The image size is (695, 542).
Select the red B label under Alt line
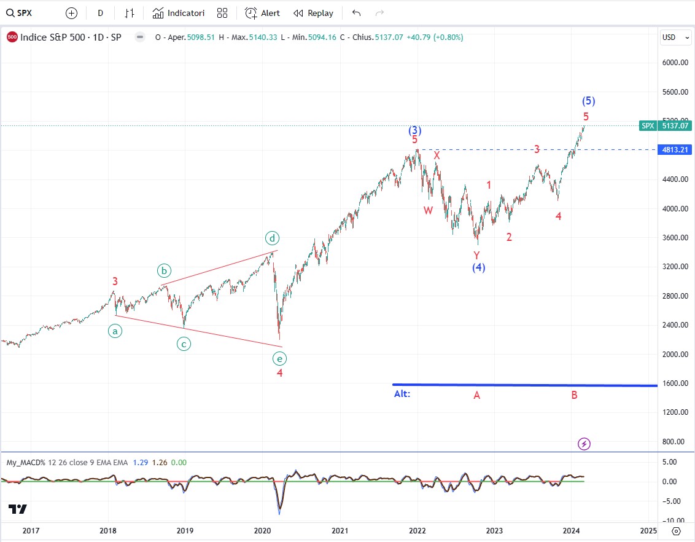coord(574,395)
